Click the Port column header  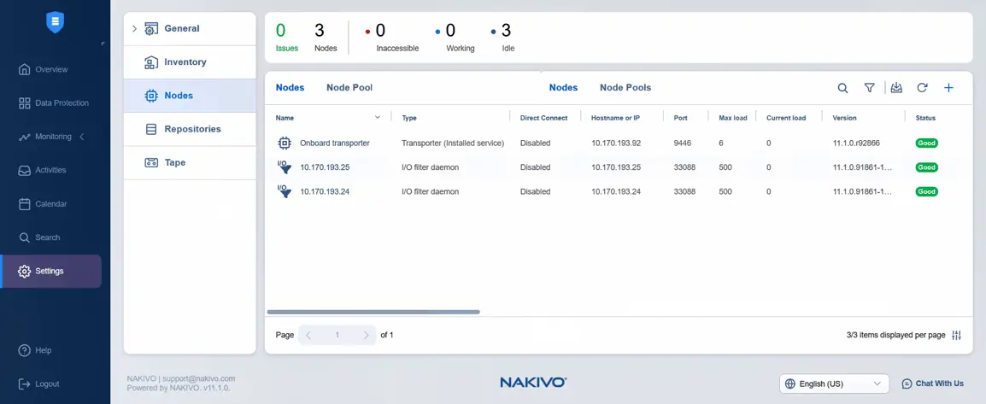pos(680,118)
